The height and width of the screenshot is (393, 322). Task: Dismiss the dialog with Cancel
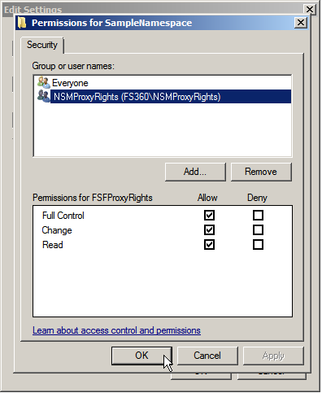click(208, 356)
